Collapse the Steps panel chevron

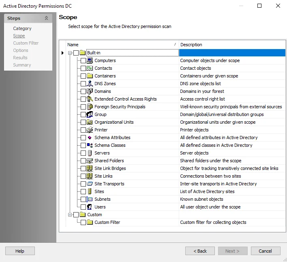pos(46,18)
